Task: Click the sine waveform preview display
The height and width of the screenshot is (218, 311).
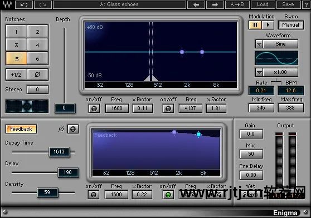Action: click(x=276, y=58)
